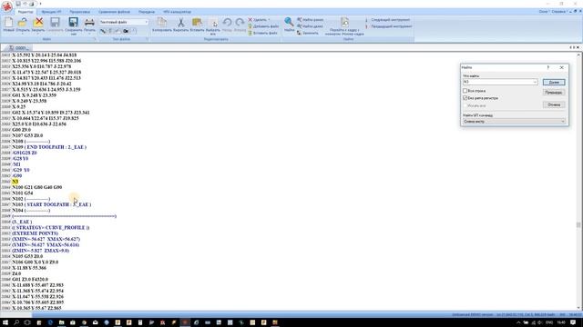The width and height of the screenshot is (583, 327).
Task: Click the line N103 ( START TOOLPATH
Action: [51, 204]
